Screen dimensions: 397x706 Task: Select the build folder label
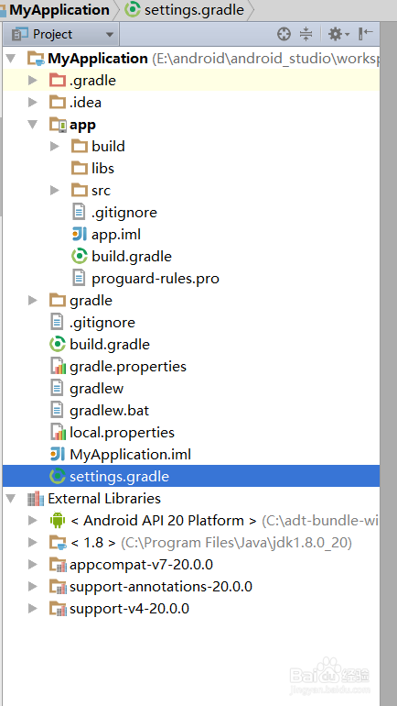coord(108,147)
